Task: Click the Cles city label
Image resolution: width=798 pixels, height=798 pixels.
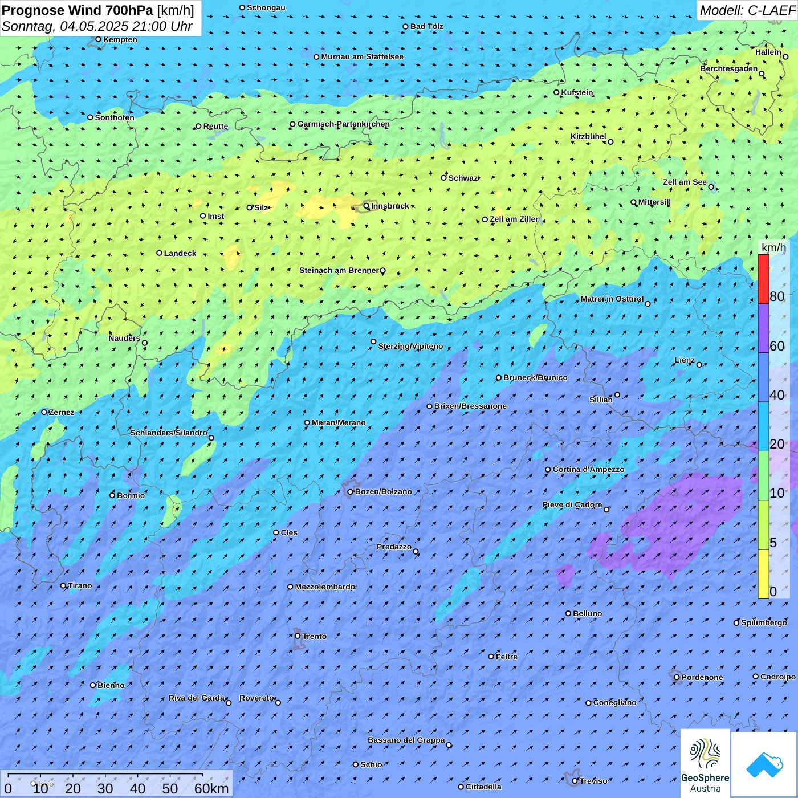Action: click(x=289, y=532)
